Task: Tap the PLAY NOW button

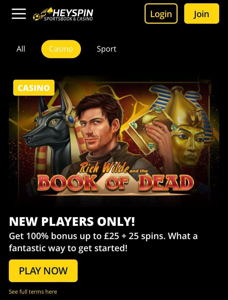Action: click(43, 271)
